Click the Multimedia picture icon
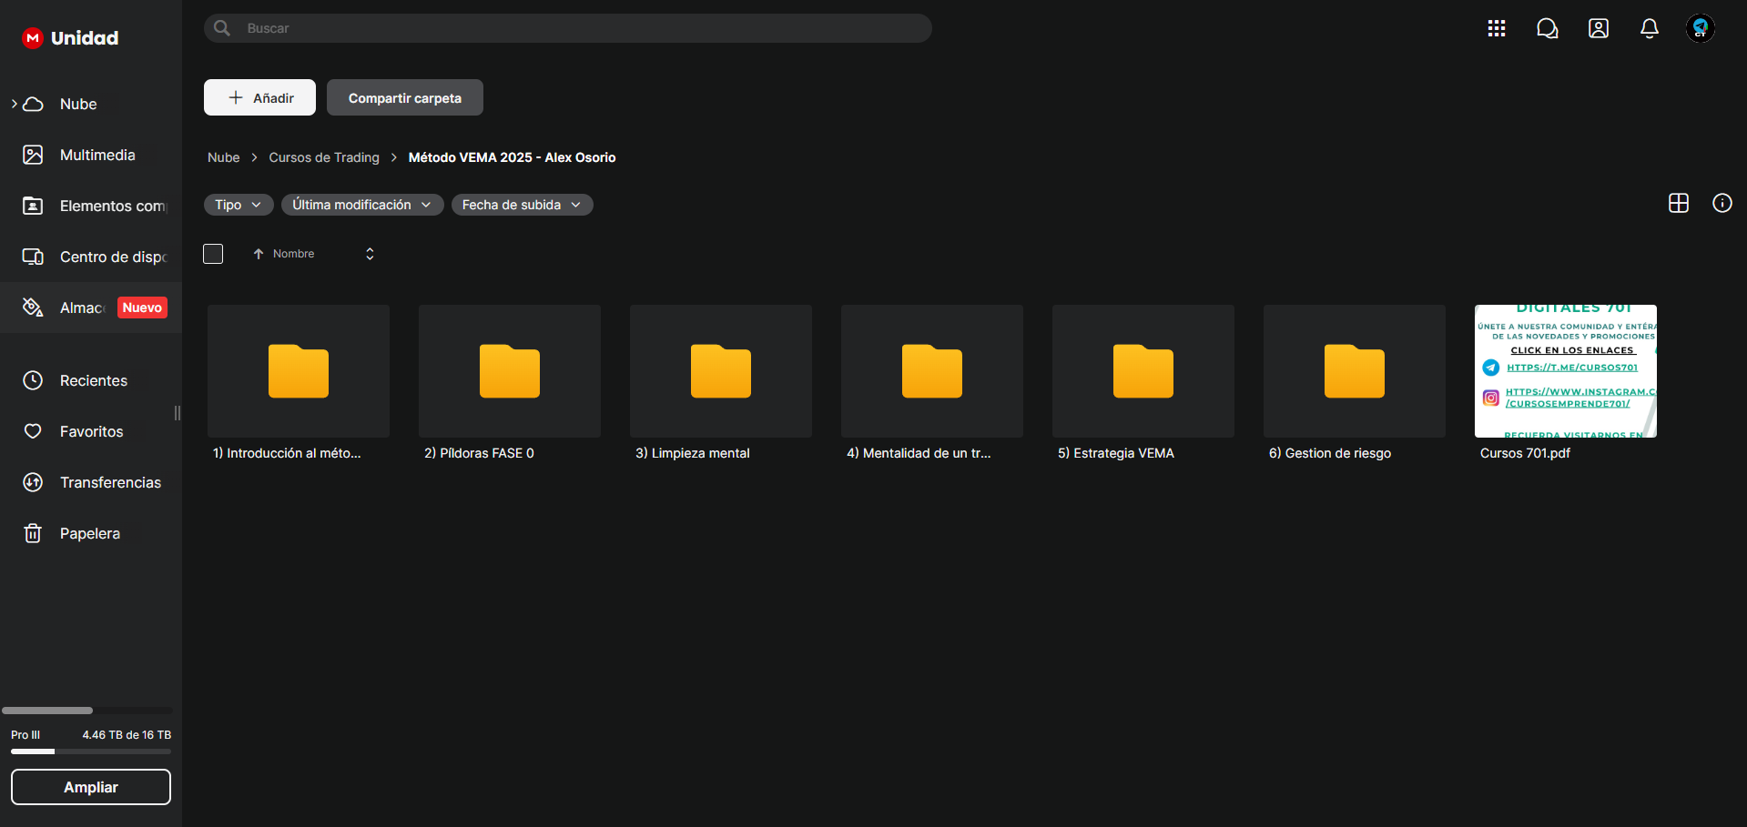The height and width of the screenshot is (827, 1747). click(x=33, y=155)
